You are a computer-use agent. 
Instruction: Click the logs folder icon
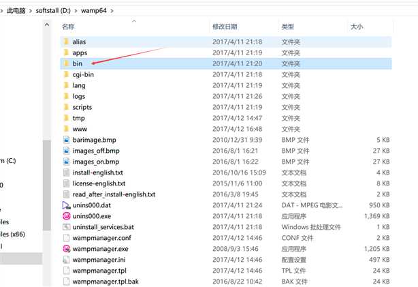point(67,96)
